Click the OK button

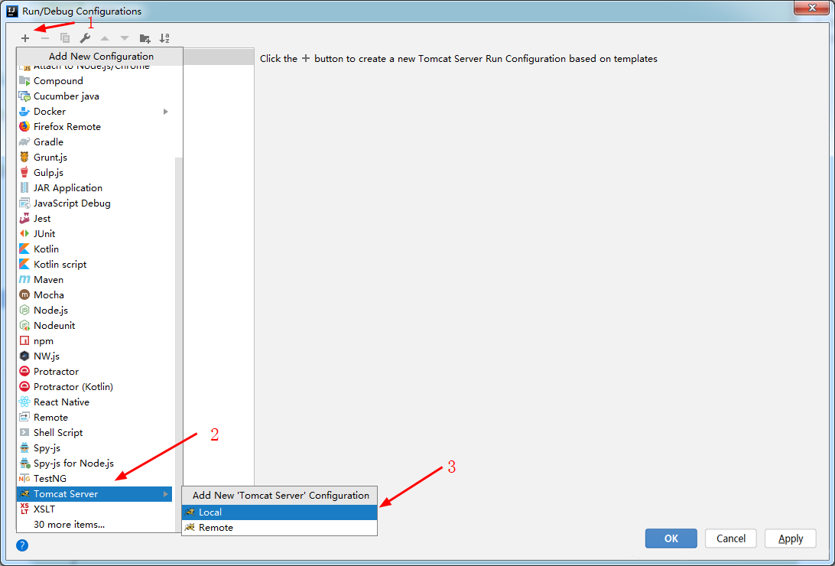(x=671, y=538)
